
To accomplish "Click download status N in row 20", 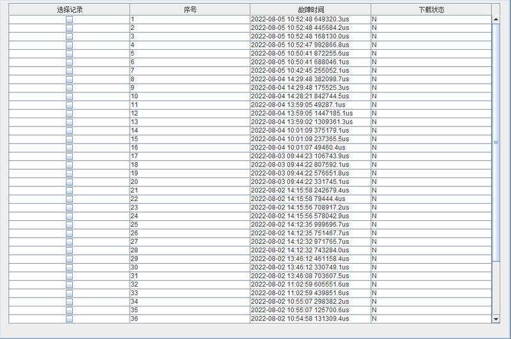I will (x=431, y=182).
